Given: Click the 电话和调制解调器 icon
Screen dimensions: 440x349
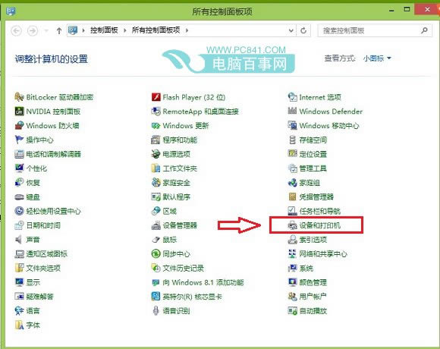Looking at the screenshot, I should tap(19, 154).
